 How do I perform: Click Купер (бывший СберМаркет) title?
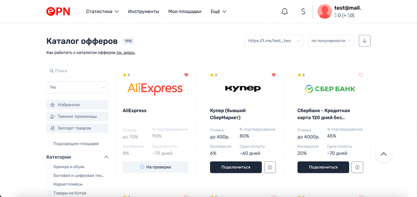[x=228, y=114]
